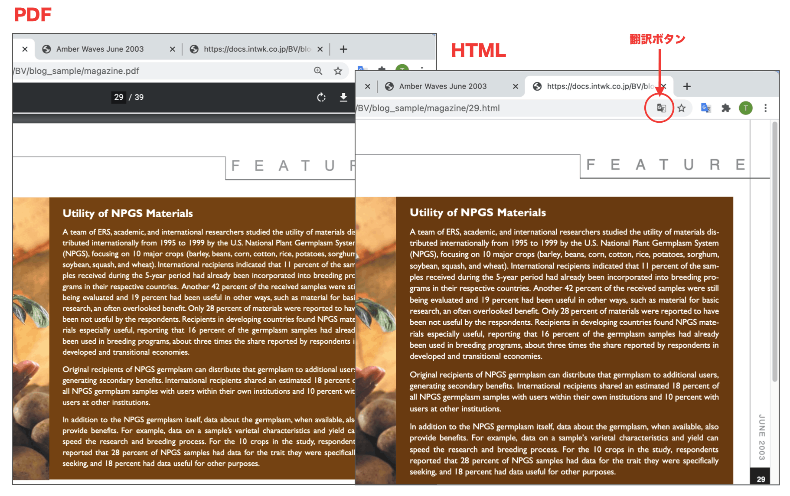Click the PDF zoom magnifier icon

pyautogui.click(x=318, y=71)
